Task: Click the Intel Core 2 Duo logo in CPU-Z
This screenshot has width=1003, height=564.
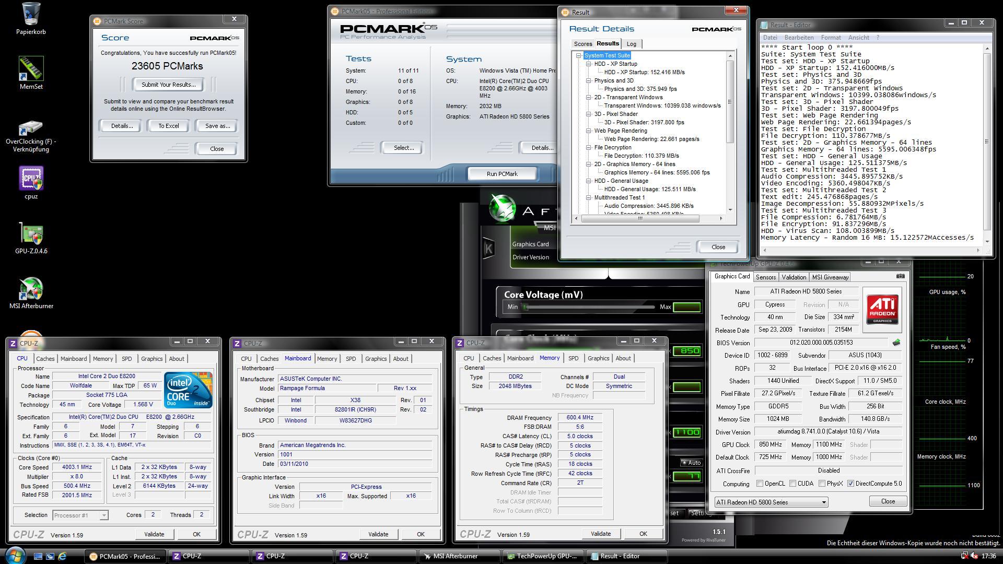Action: point(188,390)
